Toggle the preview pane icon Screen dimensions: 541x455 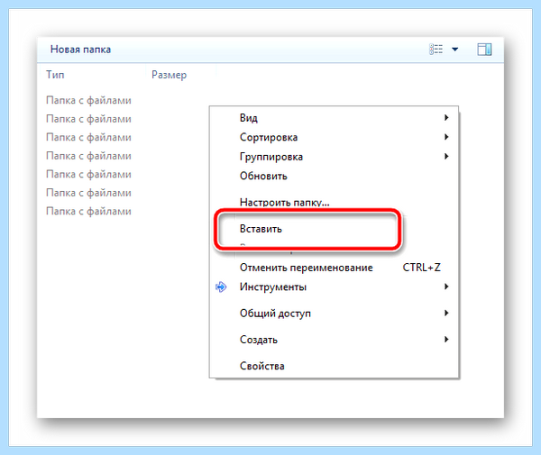tap(484, 50)
